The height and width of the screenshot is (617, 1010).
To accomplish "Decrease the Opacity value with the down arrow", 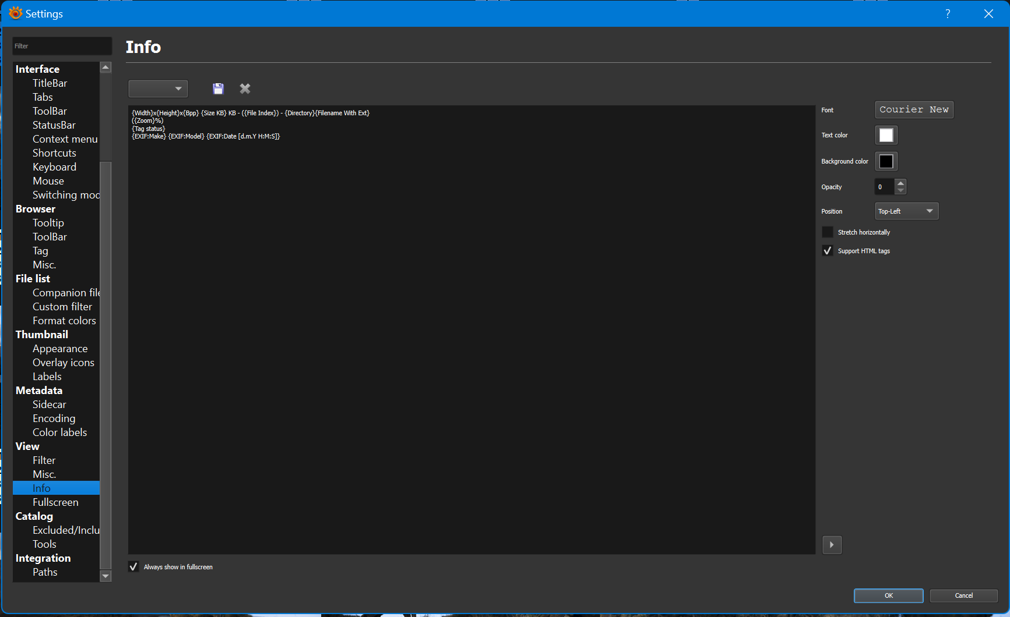I will pos(900,191).
